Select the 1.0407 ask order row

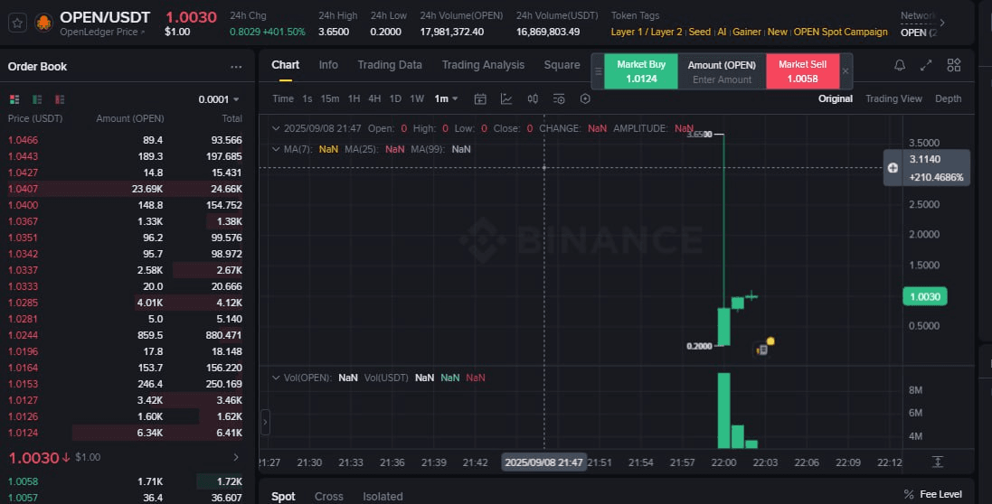coord(126,189)
